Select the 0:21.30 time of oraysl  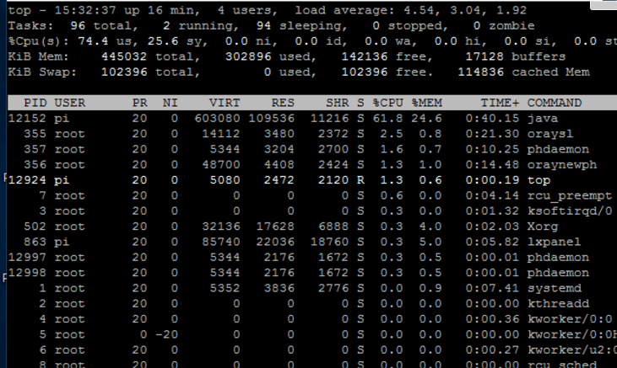[492, 134]
